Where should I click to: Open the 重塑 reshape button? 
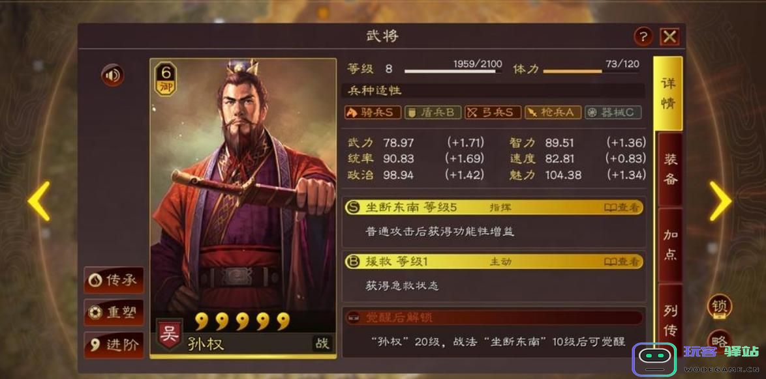click(114, 313)
